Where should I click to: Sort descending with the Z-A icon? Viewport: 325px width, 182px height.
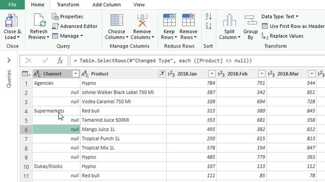pyautogui.click(x=208, y=26)
